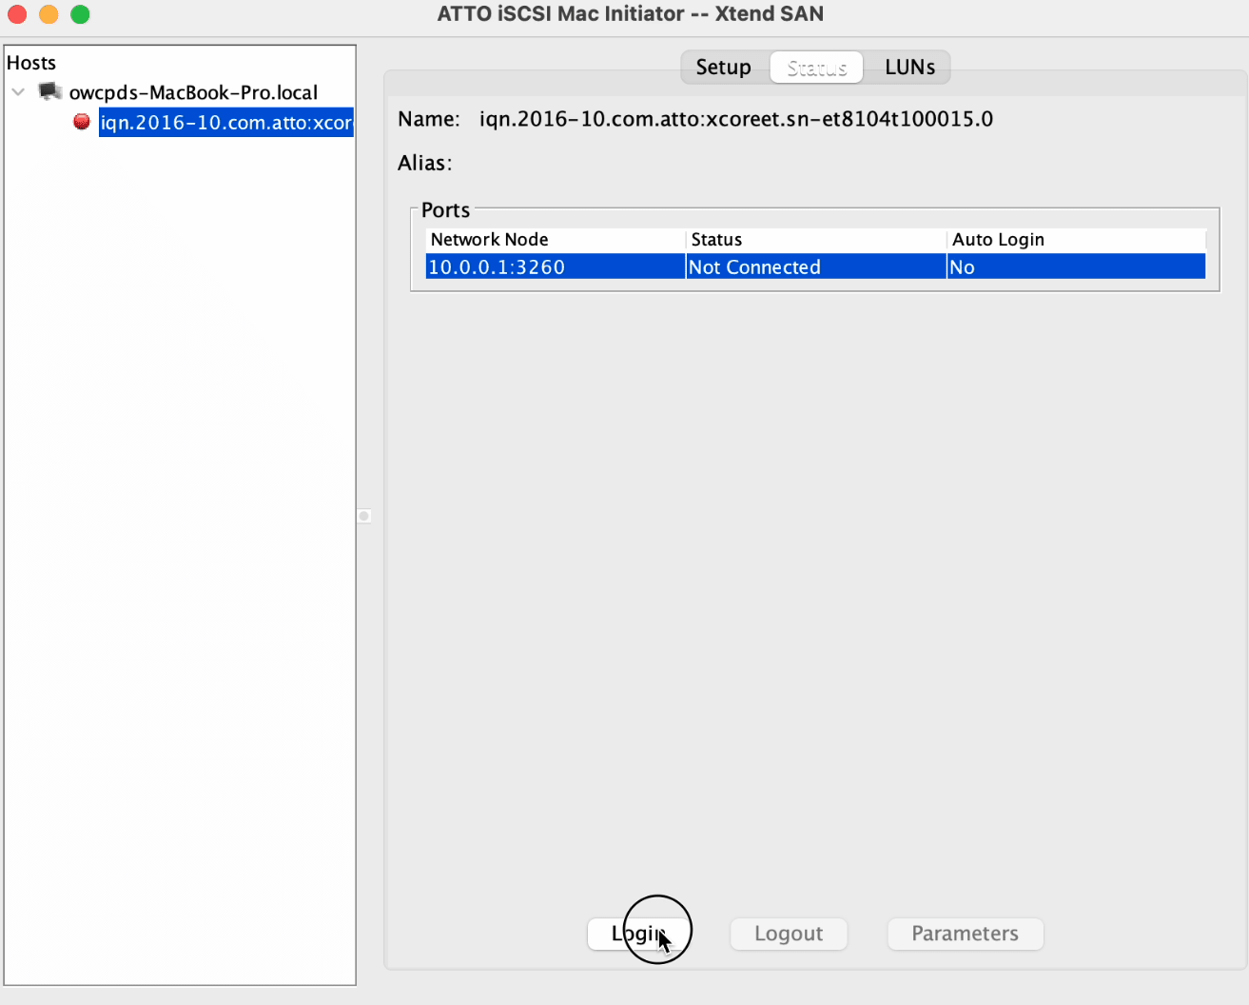Switch to the Setup tab
This screenshot has width=1249, height=1005.
[723, 68]
